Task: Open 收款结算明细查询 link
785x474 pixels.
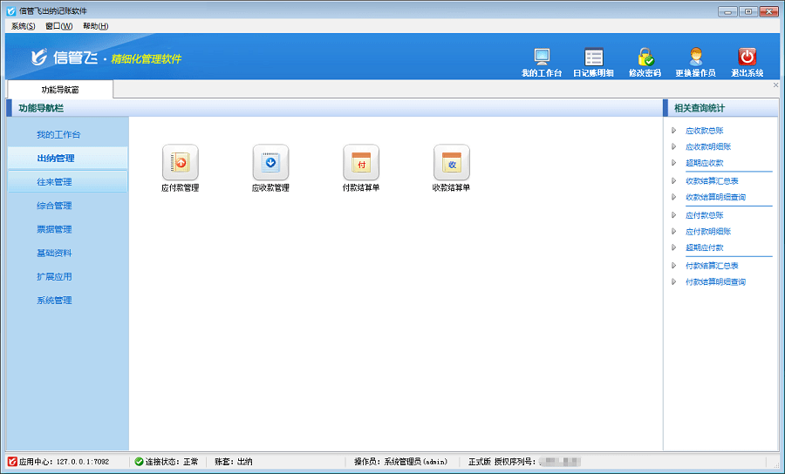Action: point(716,197)
